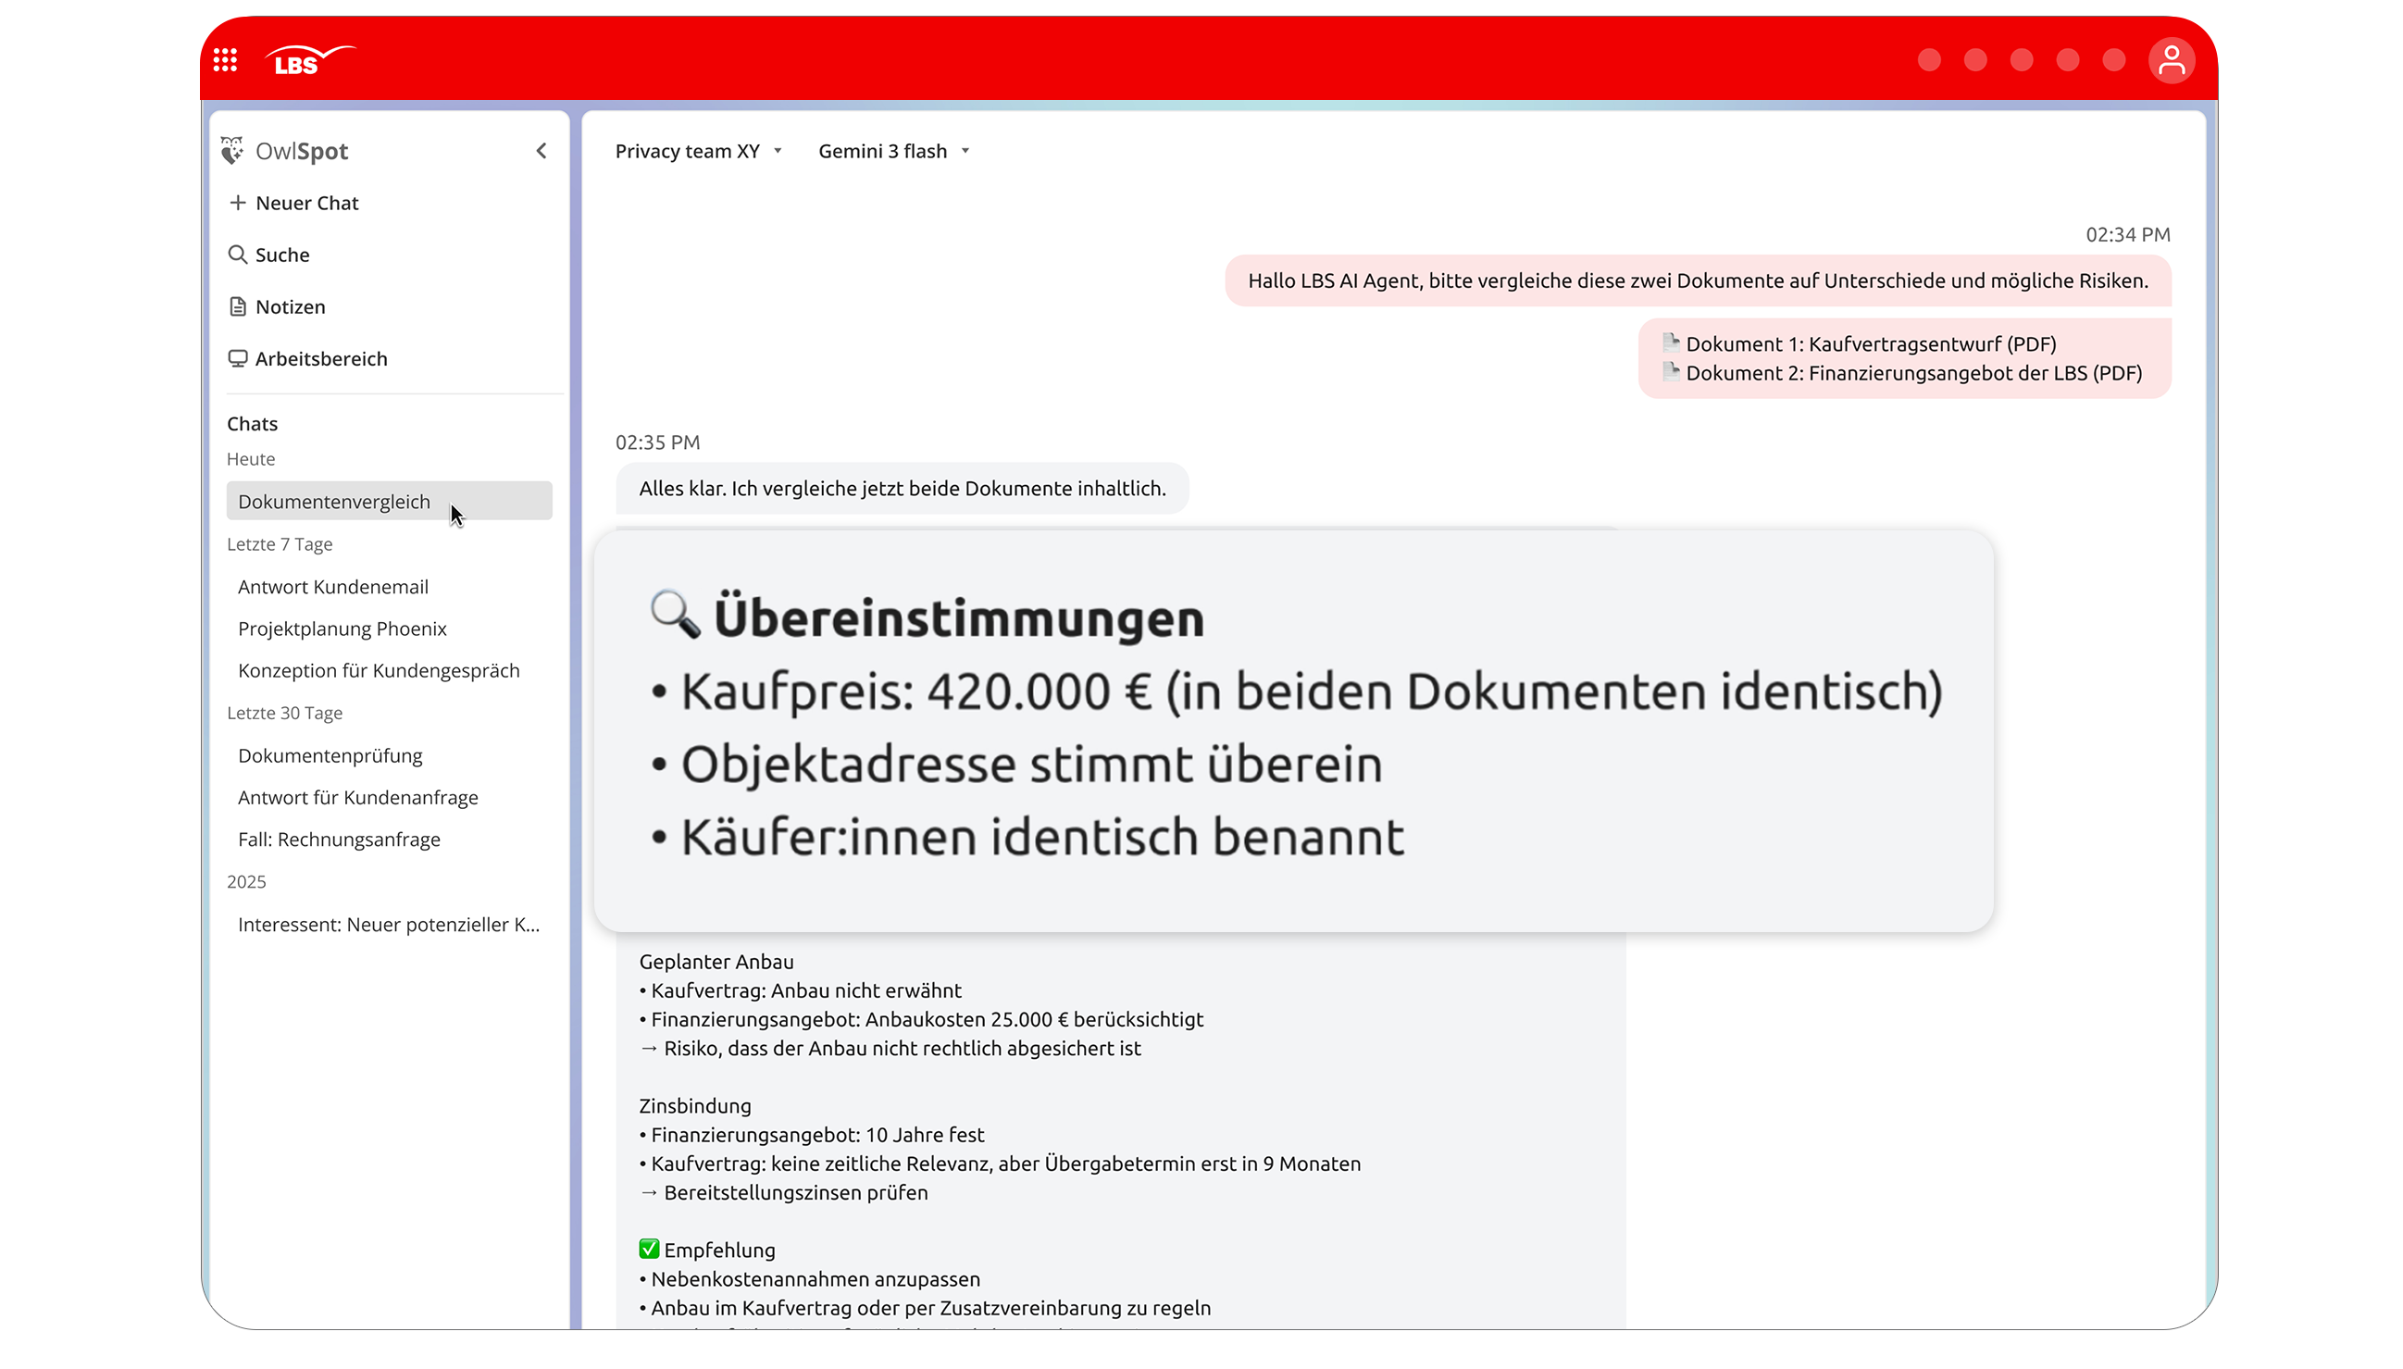This screenshot has width=2403, height=1369.
Task: Click the LBS logo in header
Action: click(x=309, y=61)
